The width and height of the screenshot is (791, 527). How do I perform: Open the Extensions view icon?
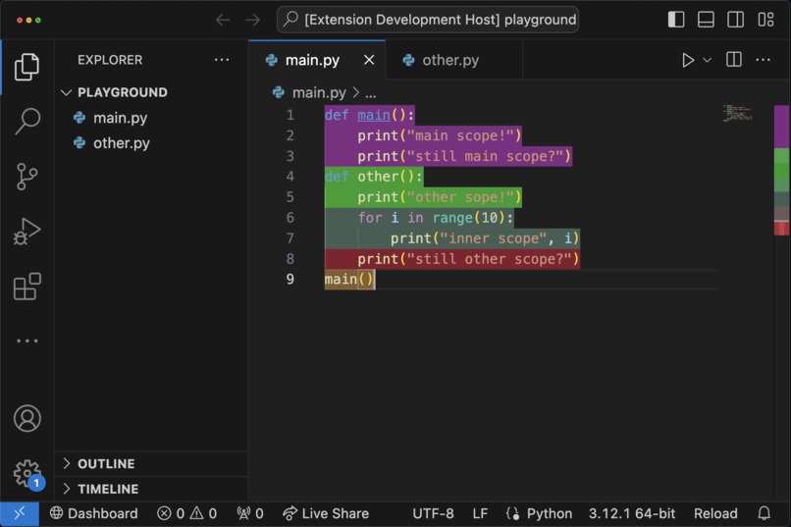26,287
